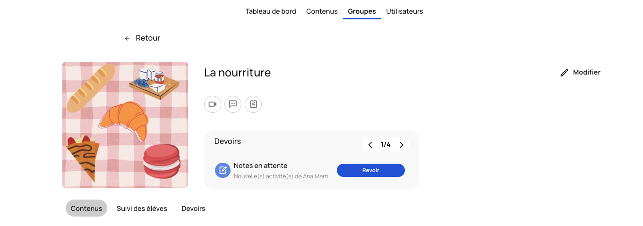This screenshot has width=643, height=226.
Task: Click the Retour link
Action: (148, 38)
